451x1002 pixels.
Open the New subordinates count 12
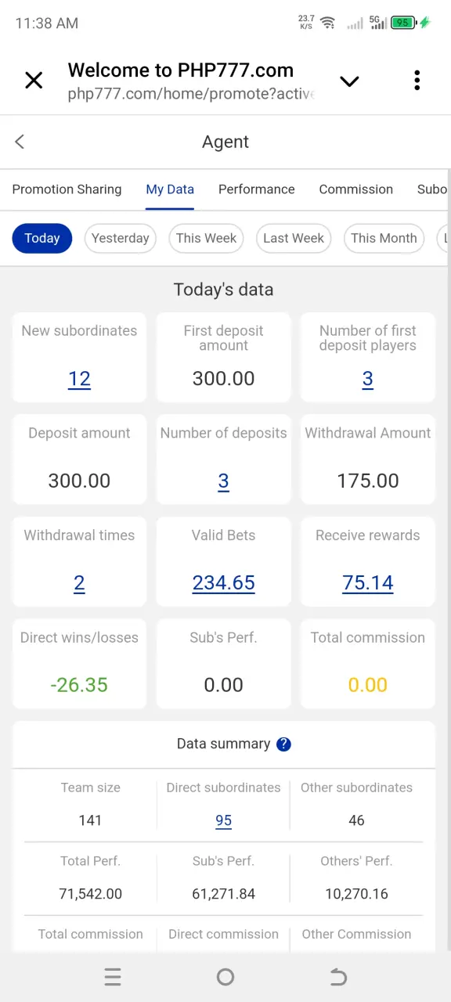tap(79, 379)
